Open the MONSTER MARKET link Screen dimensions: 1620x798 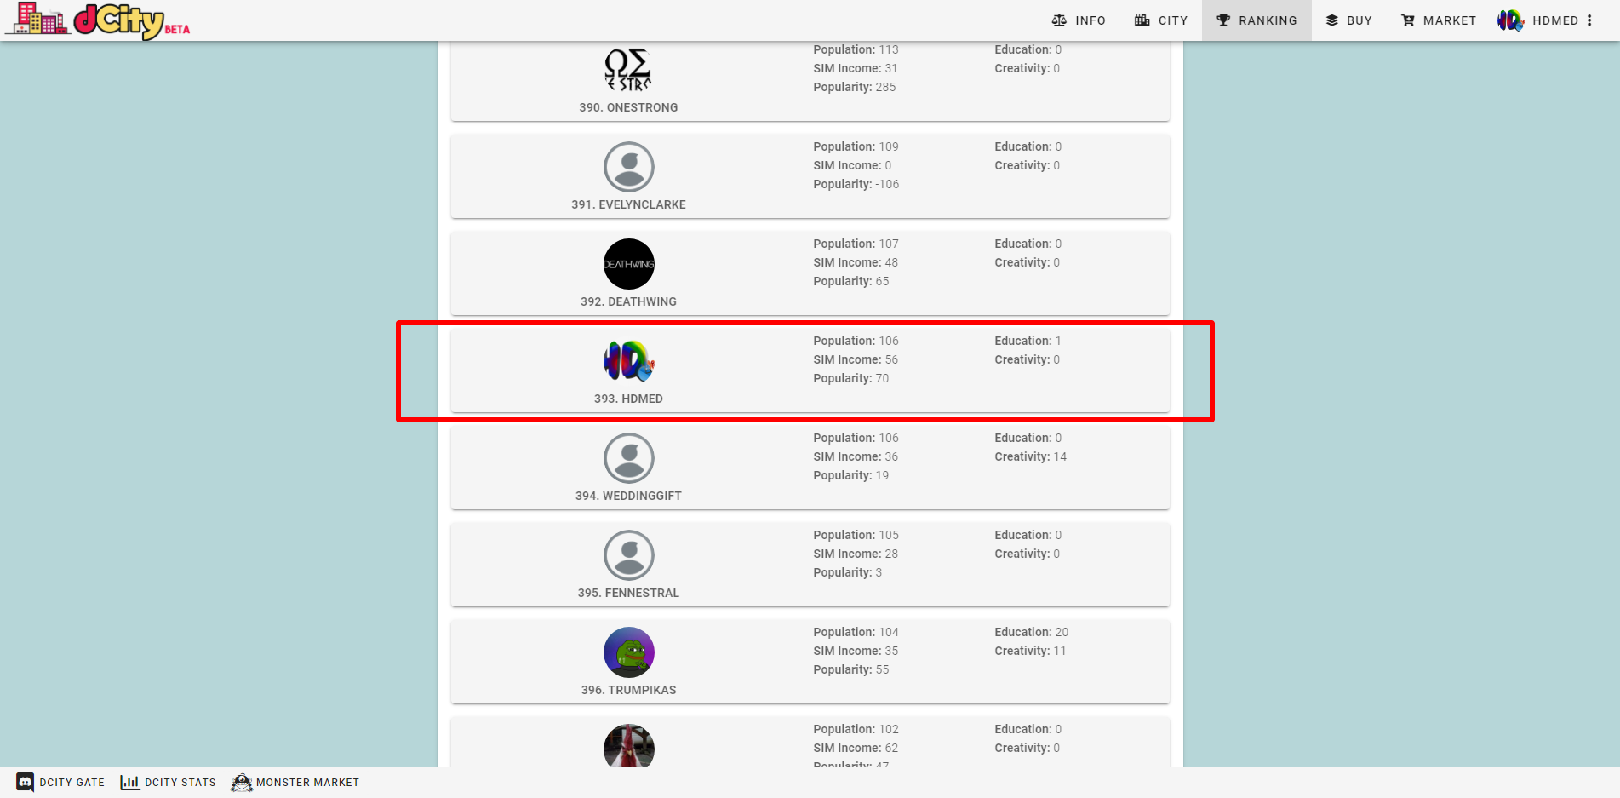tap(295, 782)
